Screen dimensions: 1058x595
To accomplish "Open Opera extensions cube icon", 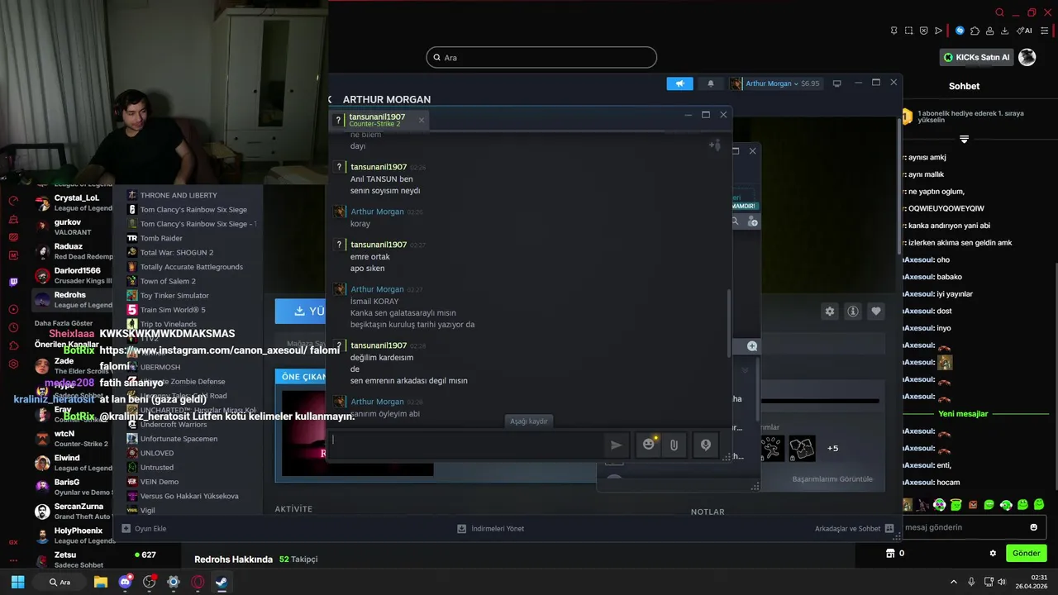I will click(975, 31).
